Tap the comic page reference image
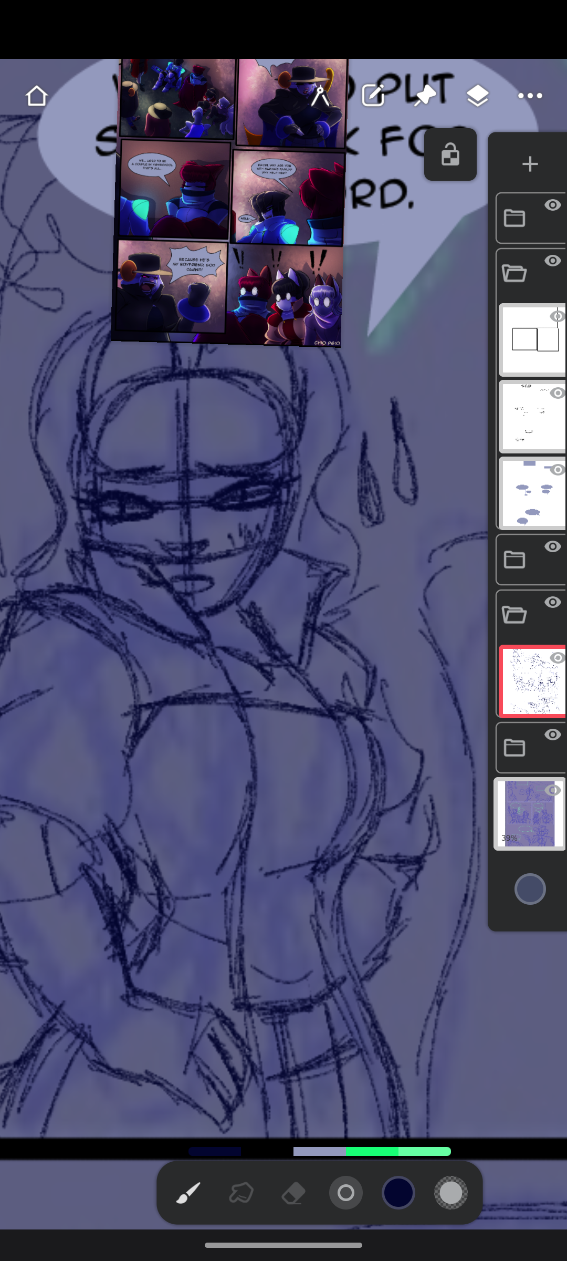The width and height of the screenshot is (567, 1261). tap(229, 202)
